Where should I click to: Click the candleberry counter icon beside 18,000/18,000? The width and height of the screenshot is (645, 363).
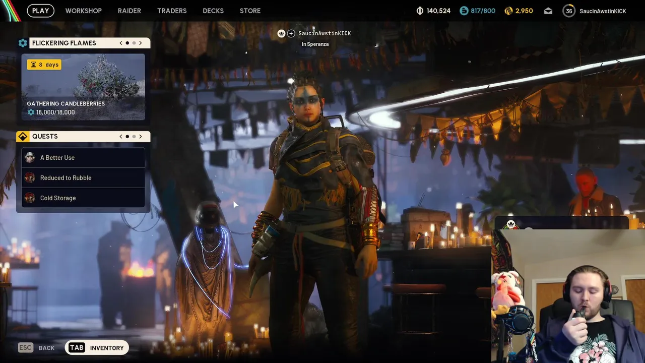pyautogui.click(x=31, y=112)
